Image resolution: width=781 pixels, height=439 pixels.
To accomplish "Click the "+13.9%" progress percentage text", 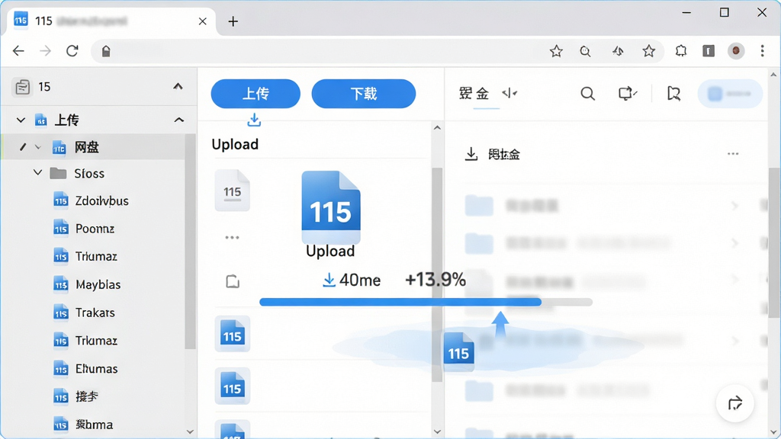I will tap(435, 280).
